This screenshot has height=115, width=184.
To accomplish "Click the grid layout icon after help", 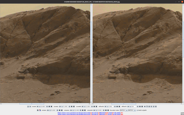I will tap(149, 106).
